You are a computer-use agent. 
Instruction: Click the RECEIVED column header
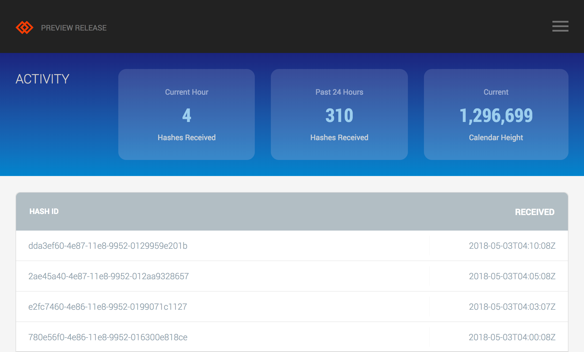tap(534, 212)
